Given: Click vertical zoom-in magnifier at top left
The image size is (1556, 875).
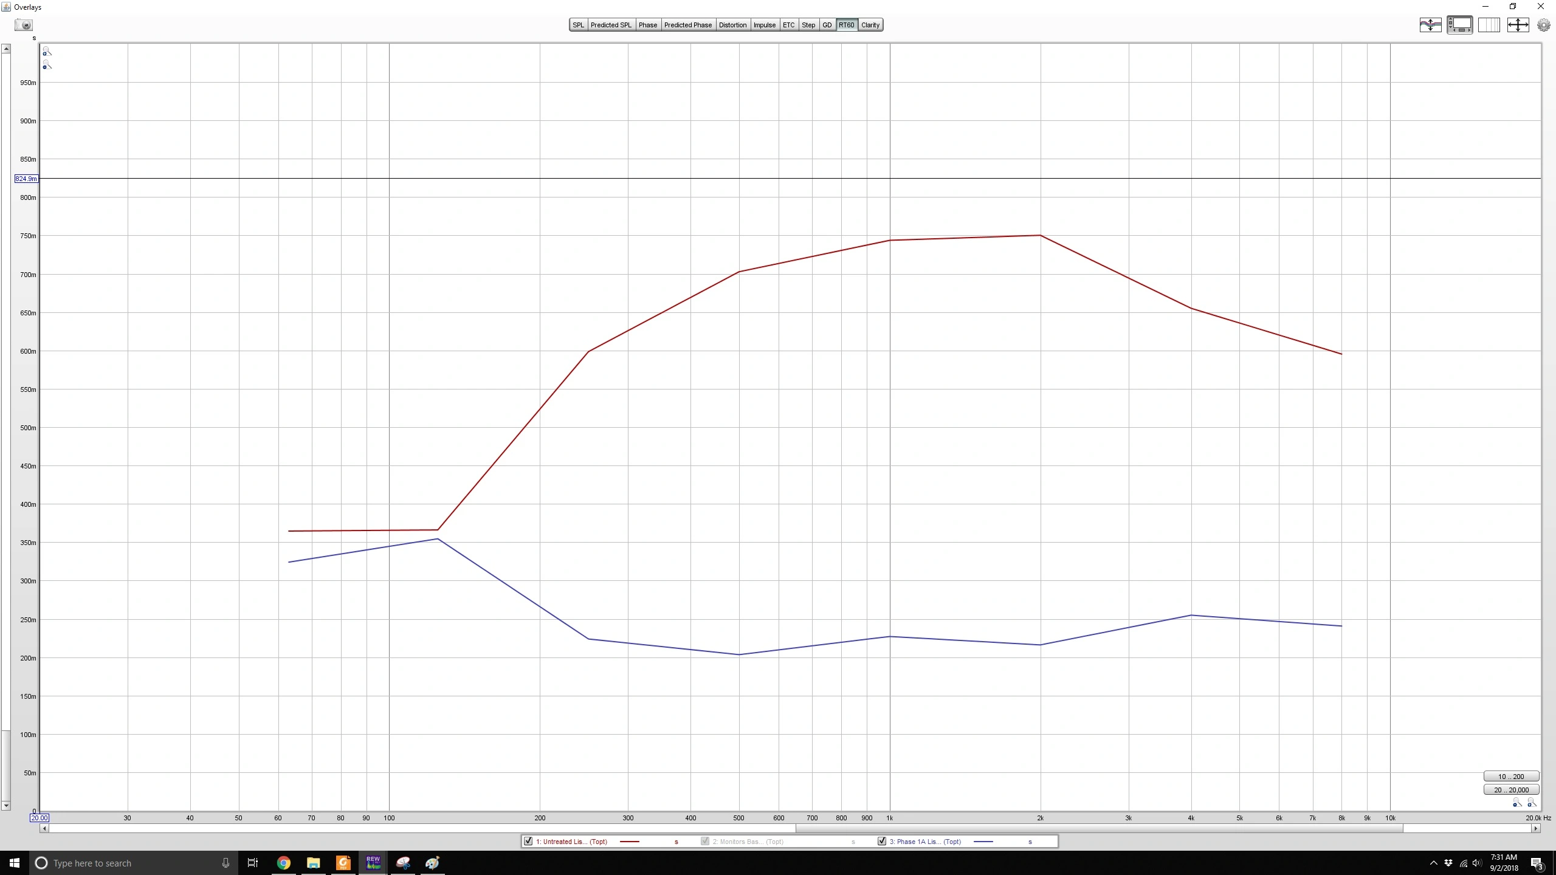Looking at the screenshot, I should (47, 52).
